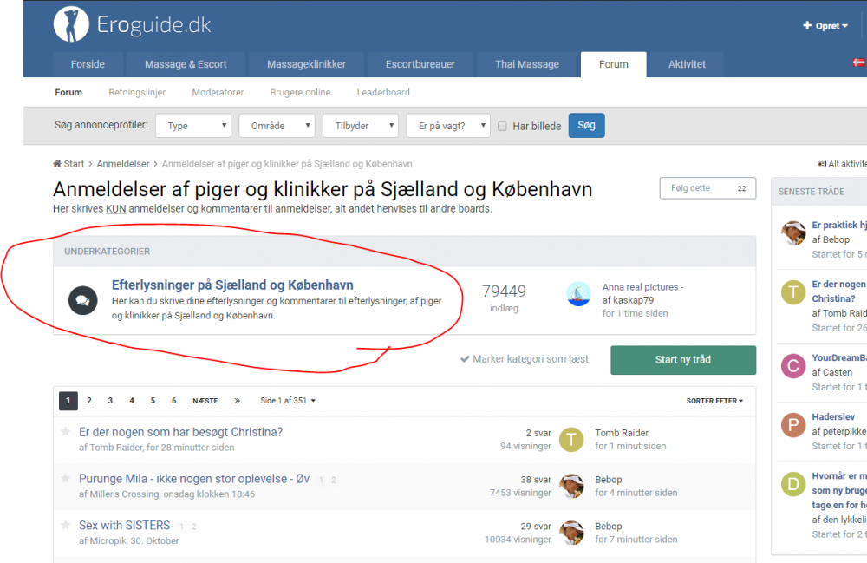Image resolution: width=867 pixels, height=563 pixels.
Task: Open 'Anna real pictures' latest post link
Action: click(x=642, y=287)
